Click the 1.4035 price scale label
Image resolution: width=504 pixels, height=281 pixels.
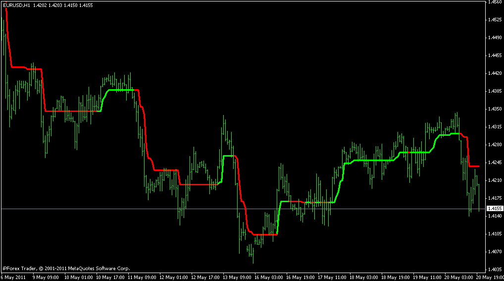click(495, 270)
